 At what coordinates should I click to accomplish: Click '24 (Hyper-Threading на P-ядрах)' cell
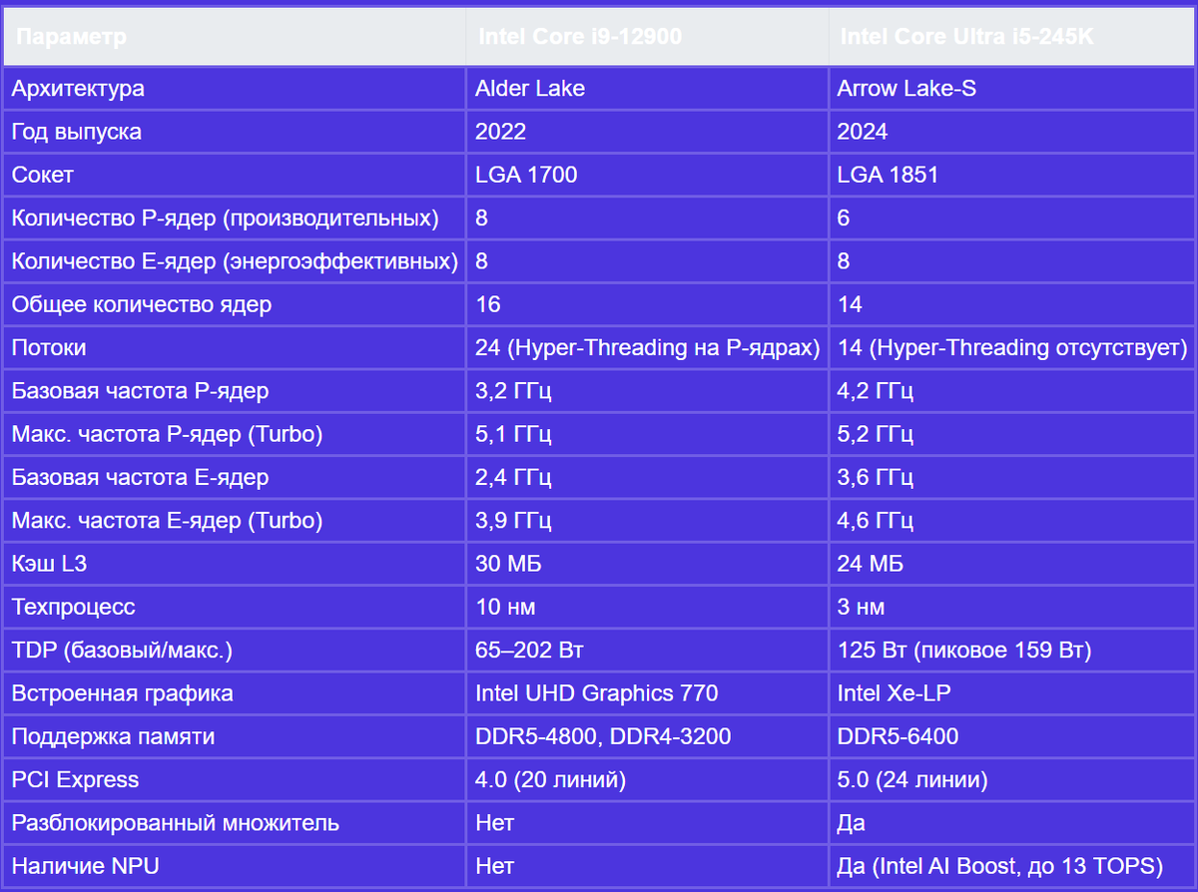tap(647, 348)
